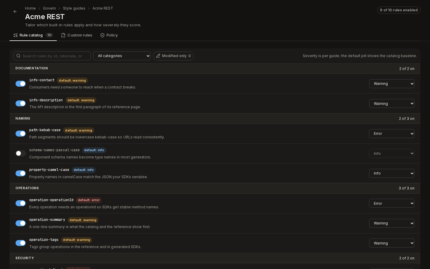
Task: Toggle the operation-tags rule switch
Action: tap(21, 243)
